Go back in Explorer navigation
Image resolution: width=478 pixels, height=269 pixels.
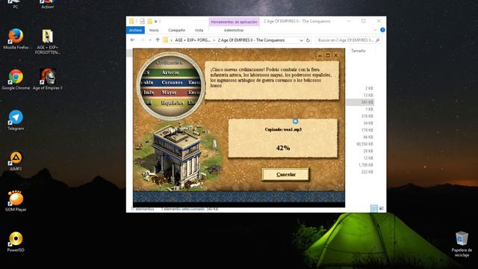pyautogui.click(x=132, y=40)
